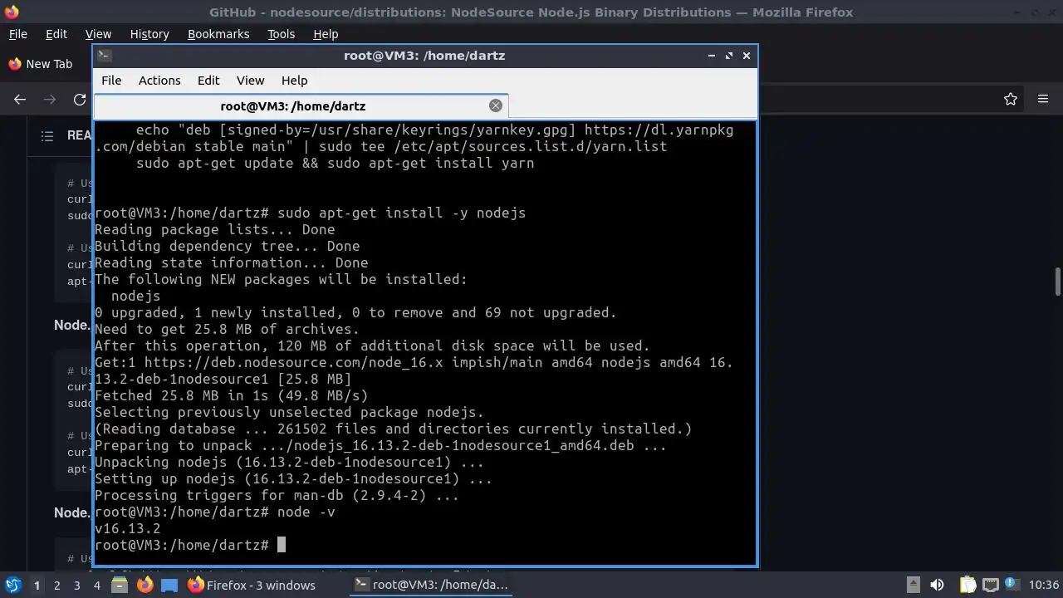Open the network connection tray icon
Viewport: 1063px width, 598px height.
tap(990, 585)
